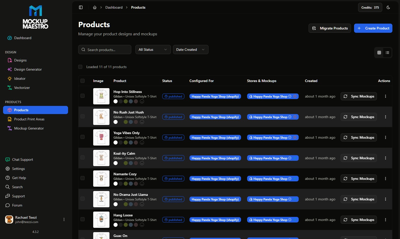Open row actions menu for Yoga Vibes Only
The height and width of the screenshot is (239, 400).
(x=386, y=137)
